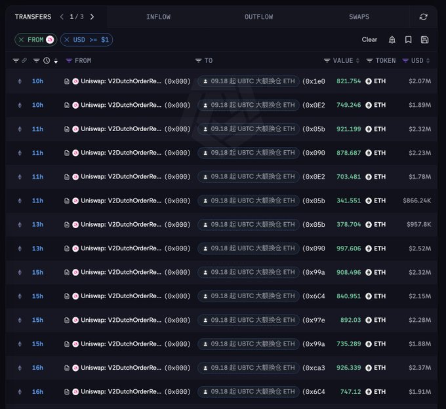Image resolution: width=446 pixels, height=409 pixels.
Task: Sort by time using the arrow
Action: (x=56, y=61)
